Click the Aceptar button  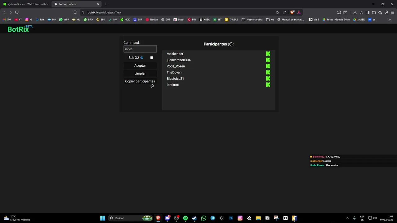(140, 66)
